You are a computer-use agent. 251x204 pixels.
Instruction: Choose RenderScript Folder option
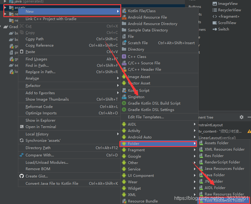[x=224, y=162]
